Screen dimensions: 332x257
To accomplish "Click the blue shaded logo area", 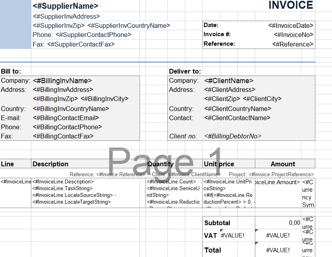I will [16, 24].
